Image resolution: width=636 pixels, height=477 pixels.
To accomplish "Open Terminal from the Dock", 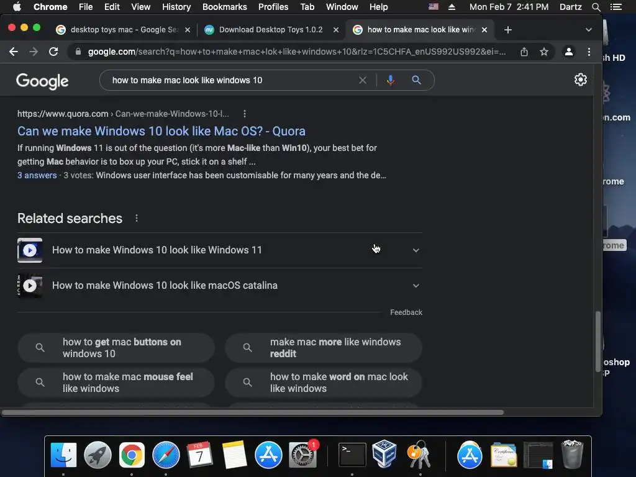I will 352,455.
